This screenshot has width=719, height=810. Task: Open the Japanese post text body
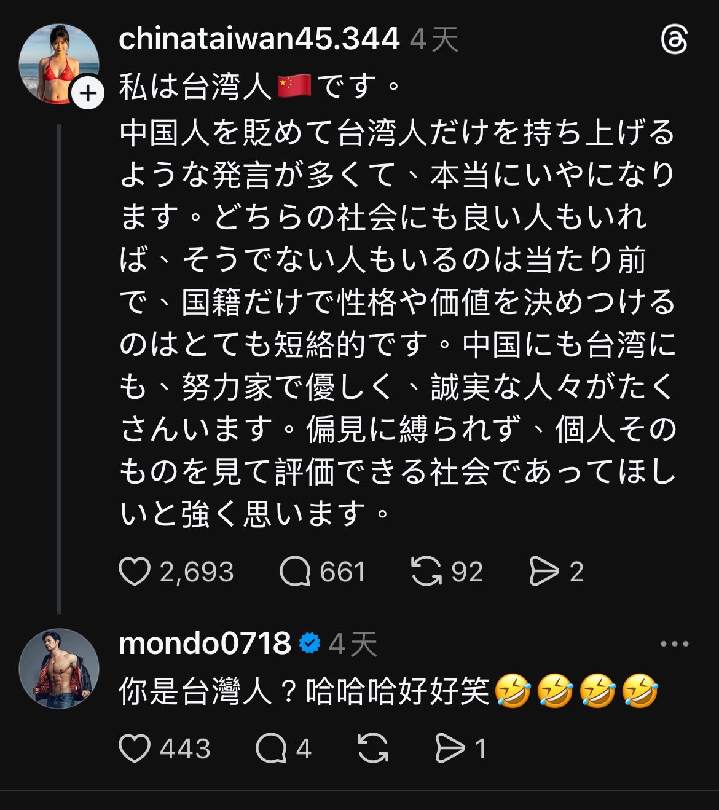[397, 322]
